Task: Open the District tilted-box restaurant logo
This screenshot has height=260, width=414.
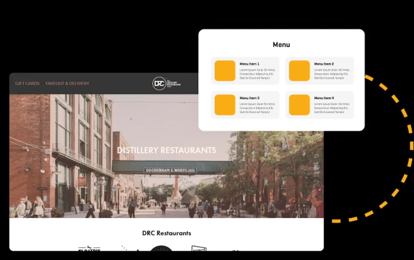Action: click(x=199, y=248)
